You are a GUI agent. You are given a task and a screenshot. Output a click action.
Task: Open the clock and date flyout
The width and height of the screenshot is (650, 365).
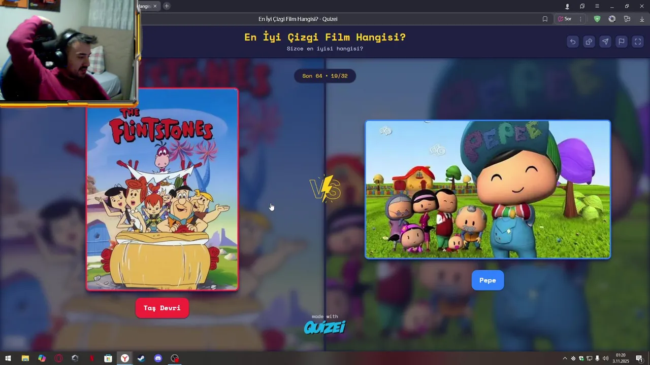pyautogui.click(x=621, y=358)
